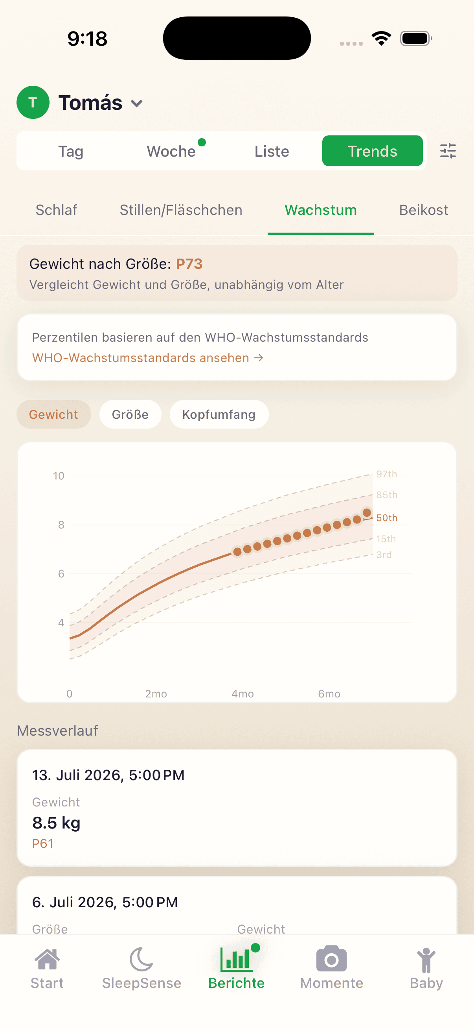Image resolution: width=474 pixels, height=1032 pixels.
Task: Switch chart to Größe chip
Action: tap(130, 414)
